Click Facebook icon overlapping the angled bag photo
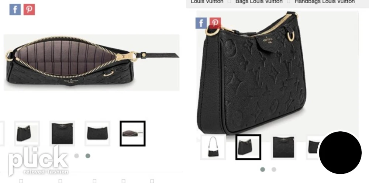This screenshot has height=183, width=369. (201, 23)
